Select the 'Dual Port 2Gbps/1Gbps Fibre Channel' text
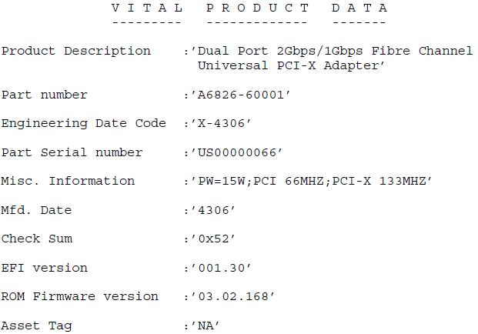The image size is (478, 334). [x=335, y=52]
